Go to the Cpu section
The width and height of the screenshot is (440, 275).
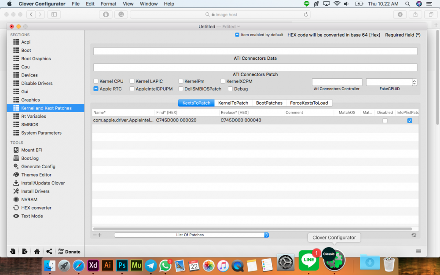(x=25, y=67)
